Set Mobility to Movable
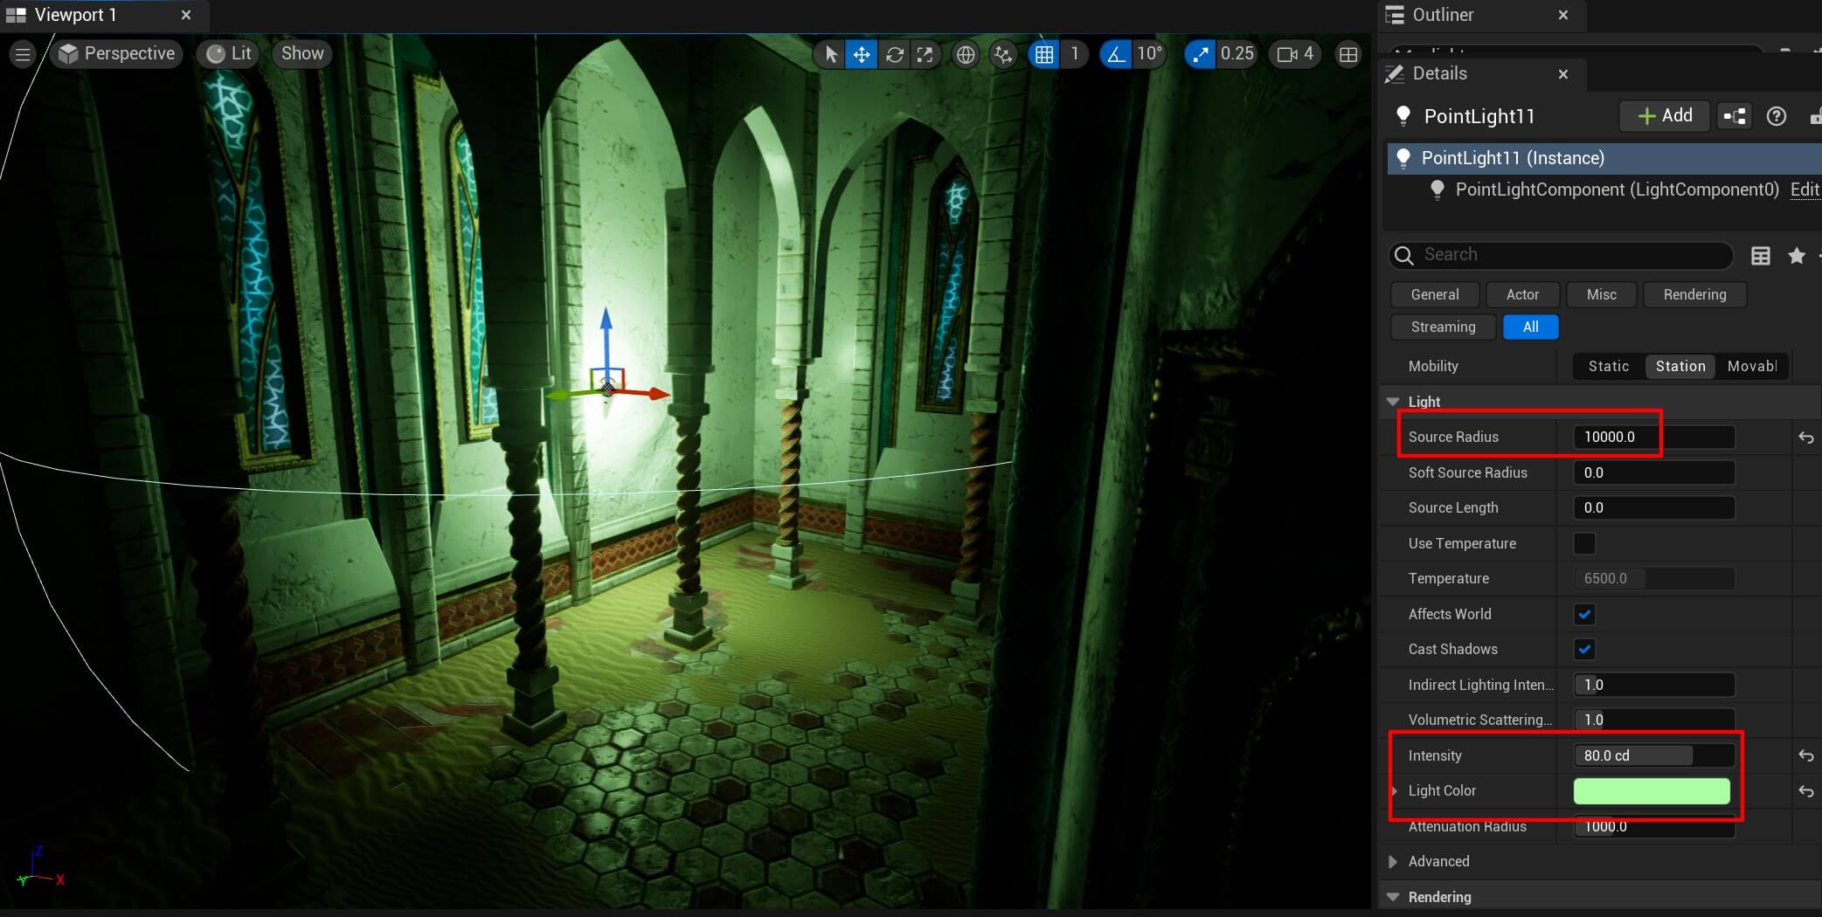 [1751, 367]
